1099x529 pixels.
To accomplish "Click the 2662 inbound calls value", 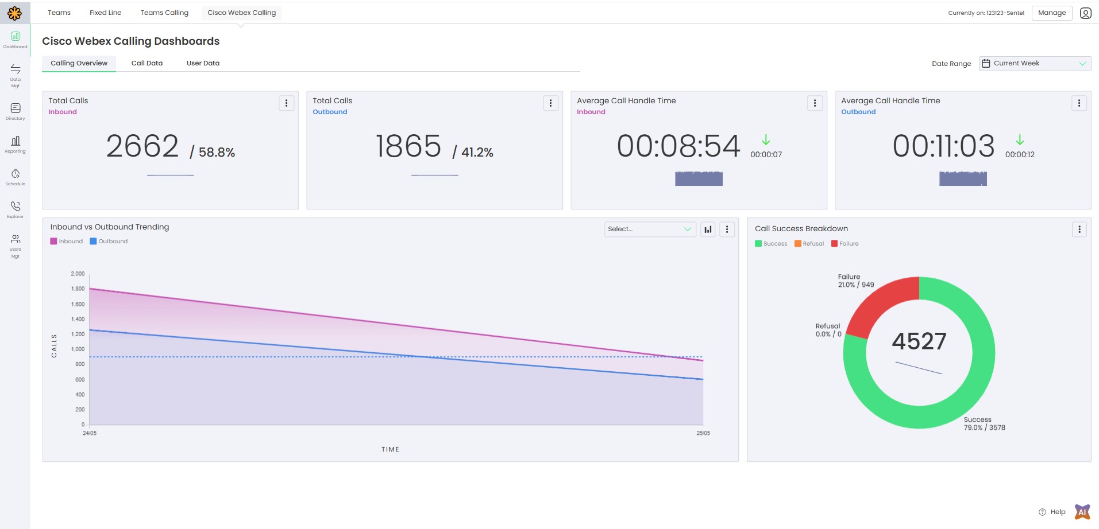I will pyautogui.click(x=142, y=146).
